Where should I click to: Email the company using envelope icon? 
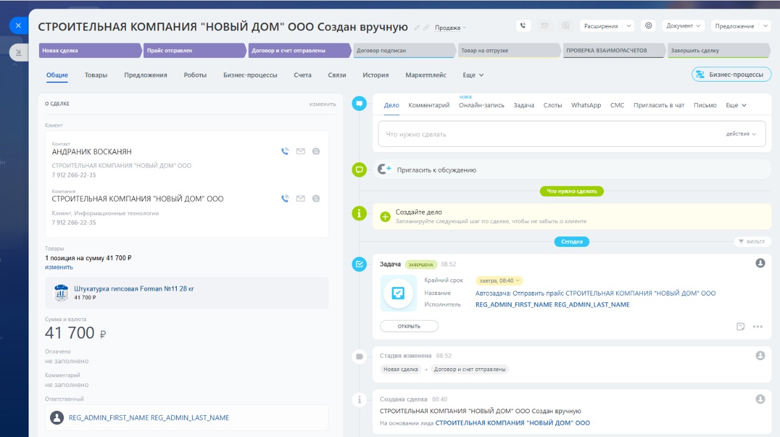point(300,199)
